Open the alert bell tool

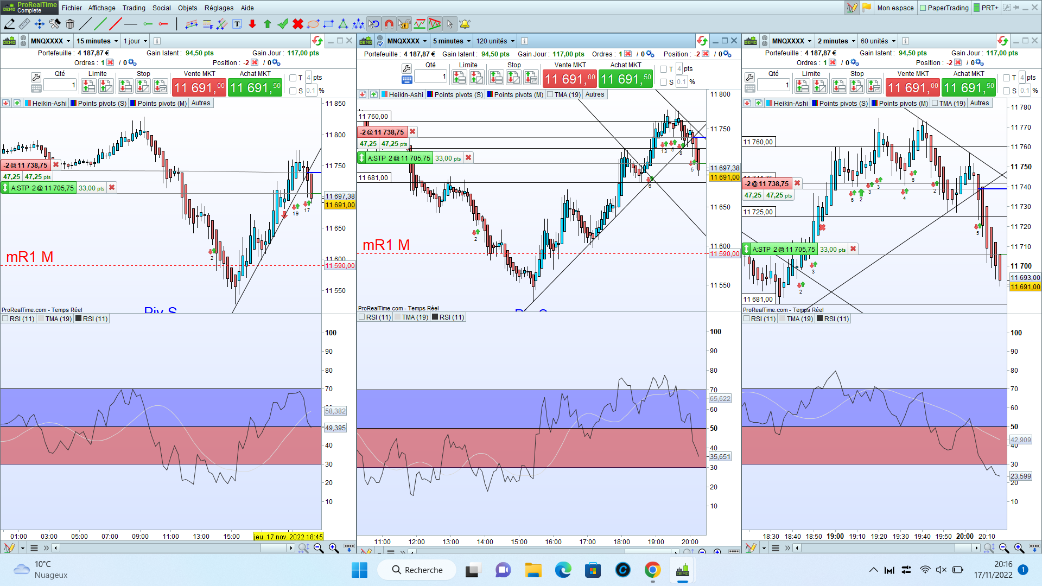point(465,24)
